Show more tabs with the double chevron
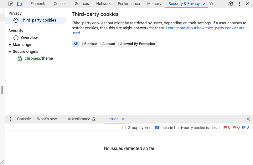This screenshot has height=165, width=253. pos(211,4)
